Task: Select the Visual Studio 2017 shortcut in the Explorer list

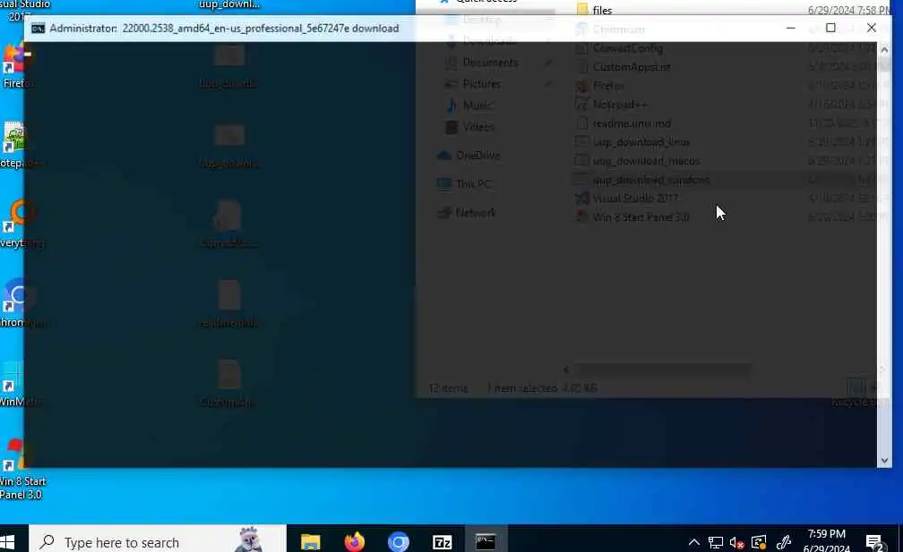Action: click(x=635, y=199)
